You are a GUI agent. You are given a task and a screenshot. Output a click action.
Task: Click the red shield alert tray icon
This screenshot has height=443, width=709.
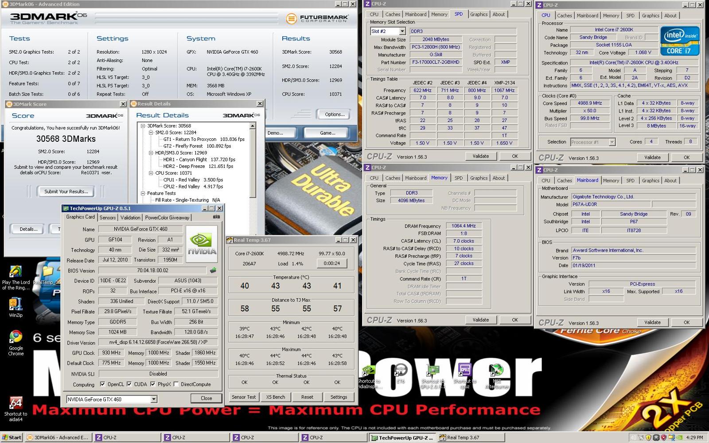(x=663, y=437)
